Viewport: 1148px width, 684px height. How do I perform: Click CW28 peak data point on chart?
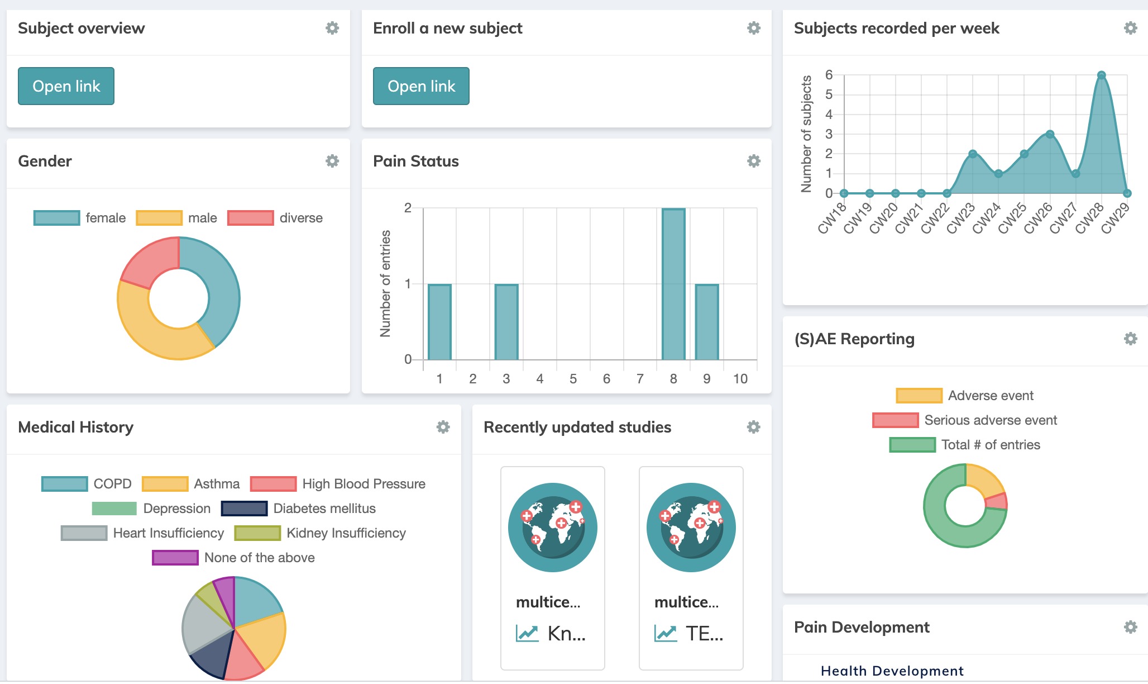pos(1101,75)
